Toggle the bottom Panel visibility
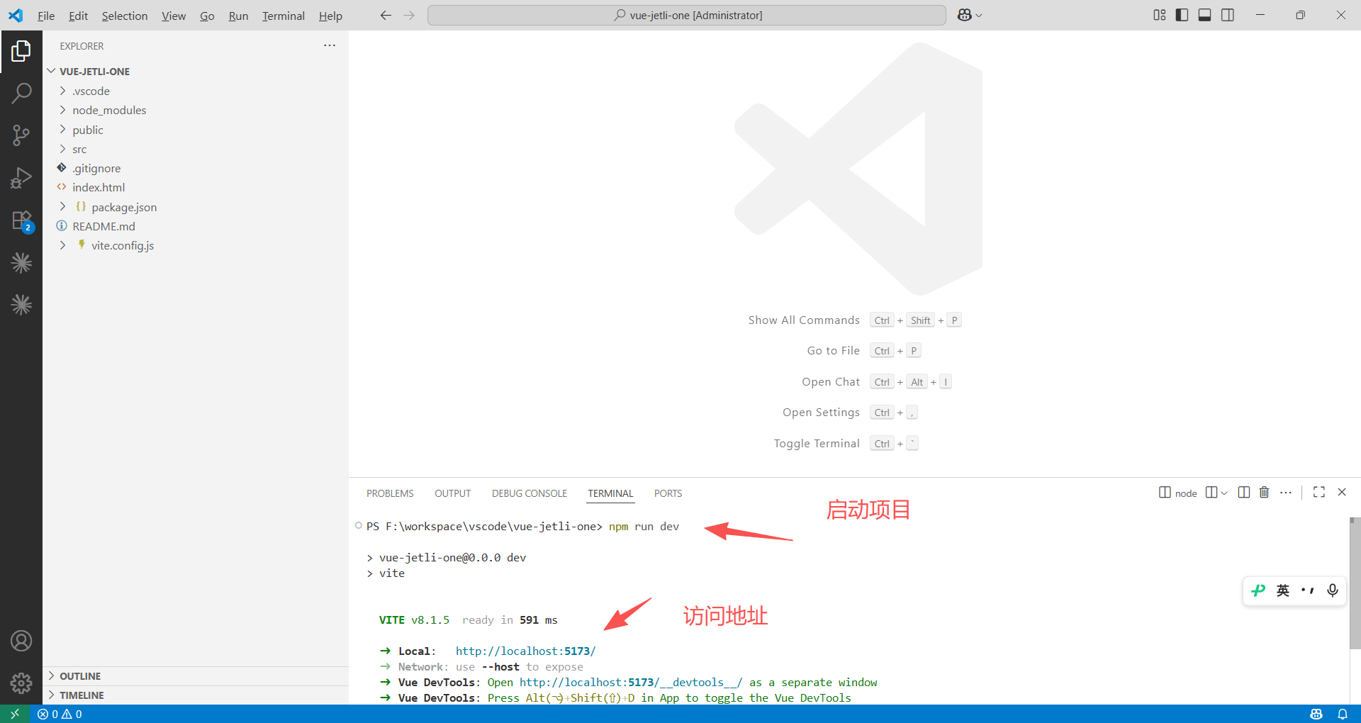 click(1204, 15)
